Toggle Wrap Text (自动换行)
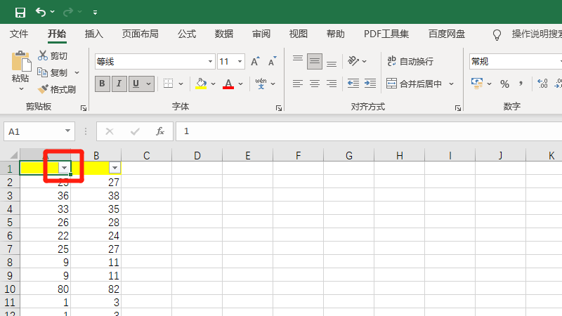 tap(410, 61)
